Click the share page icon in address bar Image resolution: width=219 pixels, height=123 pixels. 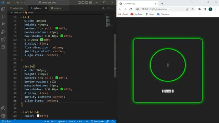187,9
